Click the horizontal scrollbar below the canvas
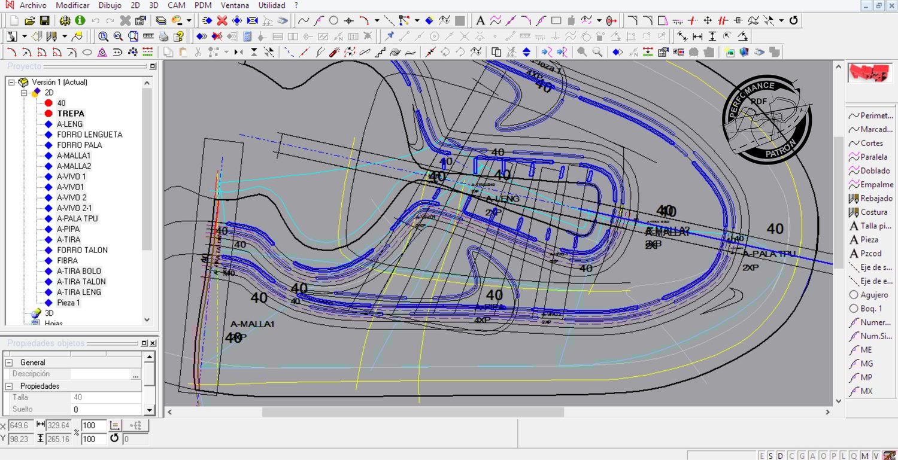 [x=412, y=412]
